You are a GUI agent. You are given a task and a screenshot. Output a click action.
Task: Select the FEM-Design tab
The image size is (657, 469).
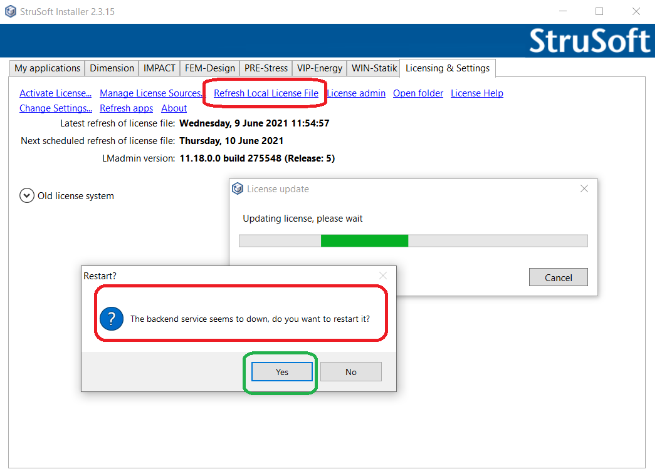click(x=210, y=68)
